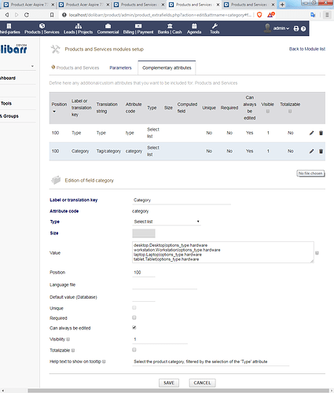The height and width of the screenshot is (393, 334).
Task: Click the Brave shield icon
Action: (259, 15)
